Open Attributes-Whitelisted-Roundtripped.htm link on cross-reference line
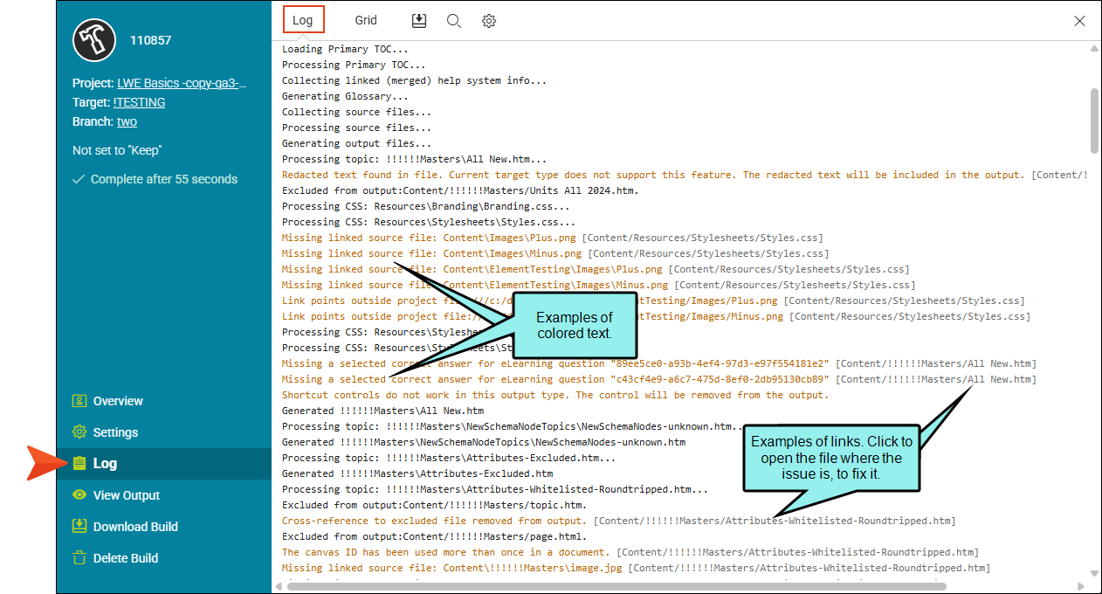 pyautogui.click(x=775, y=521)
